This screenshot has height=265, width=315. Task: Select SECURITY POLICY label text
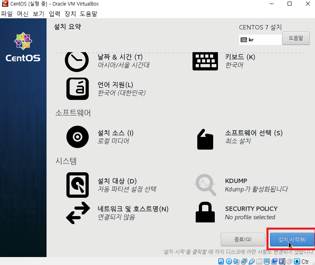tap(251, 209)
